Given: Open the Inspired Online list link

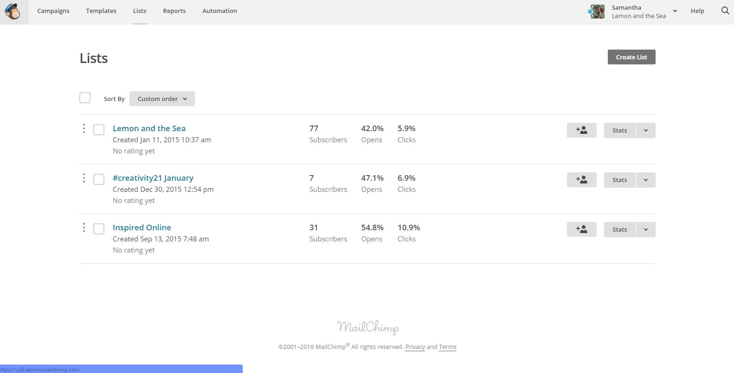Looking at the screenshot, I should point(142,228).
